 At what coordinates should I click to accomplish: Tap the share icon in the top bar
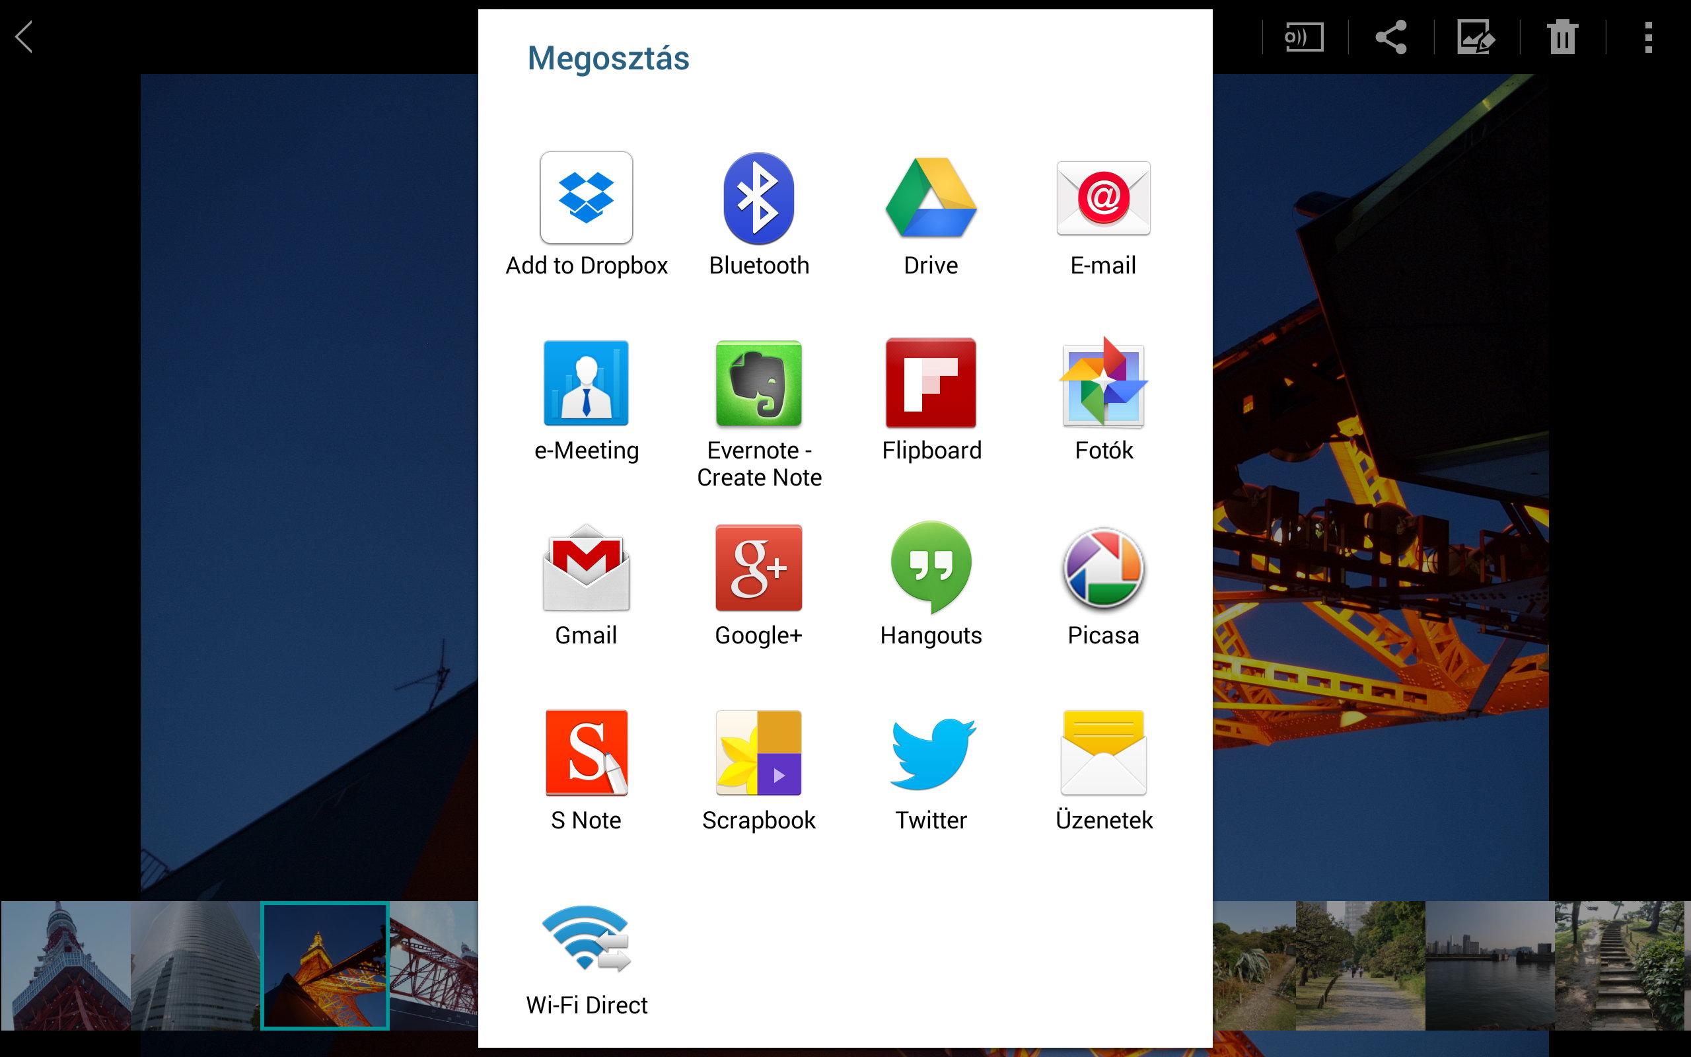click(1390, 37)
